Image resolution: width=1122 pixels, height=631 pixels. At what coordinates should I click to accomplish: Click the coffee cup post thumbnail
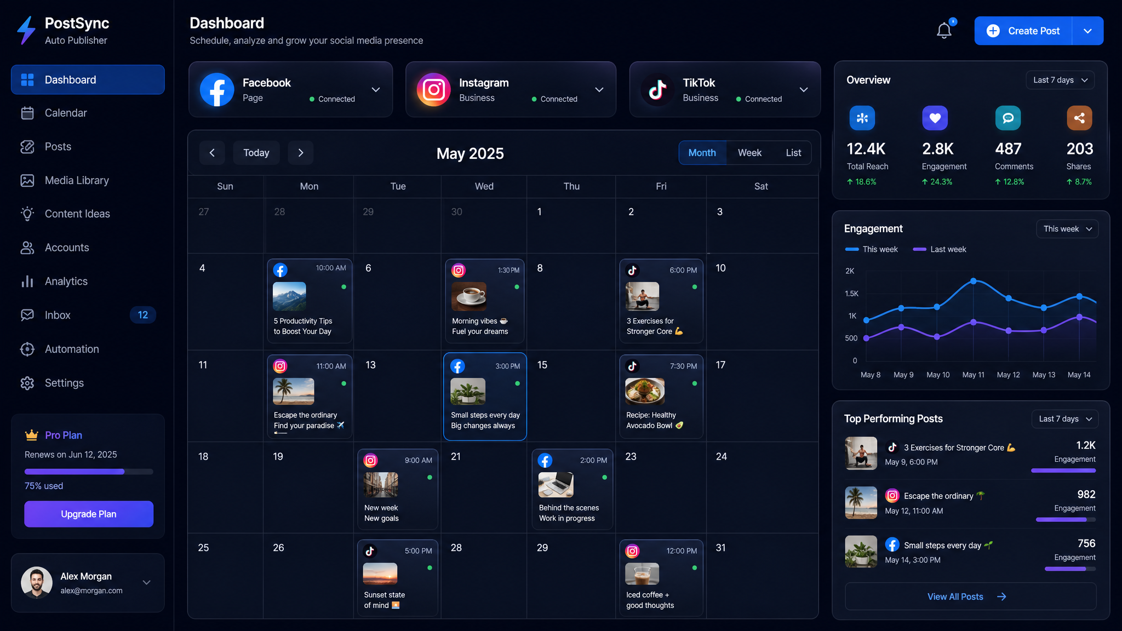[x=469, y=296]
